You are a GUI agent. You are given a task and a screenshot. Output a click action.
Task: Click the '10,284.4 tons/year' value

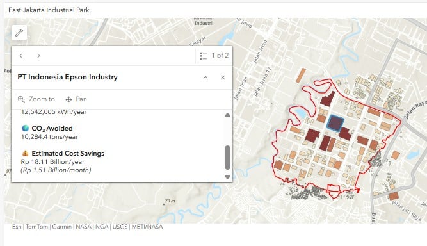49,136
